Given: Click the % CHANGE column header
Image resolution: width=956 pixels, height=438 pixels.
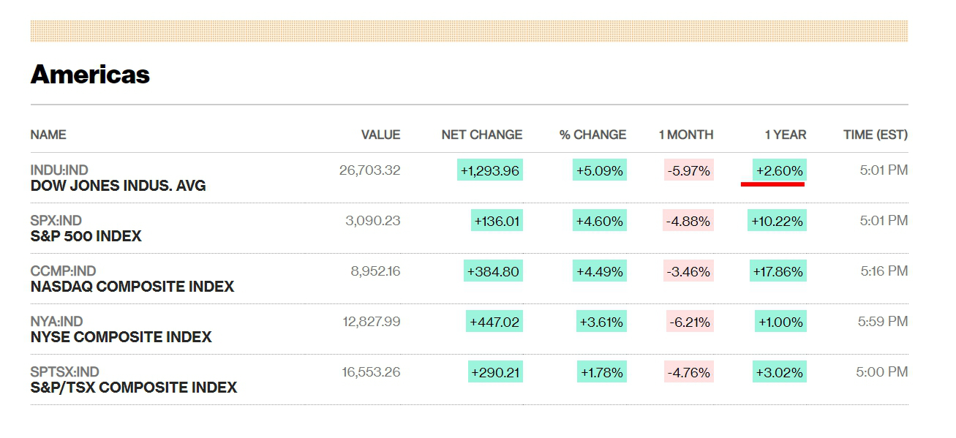Looking at the screenshot, I should [x=593, y=135].
